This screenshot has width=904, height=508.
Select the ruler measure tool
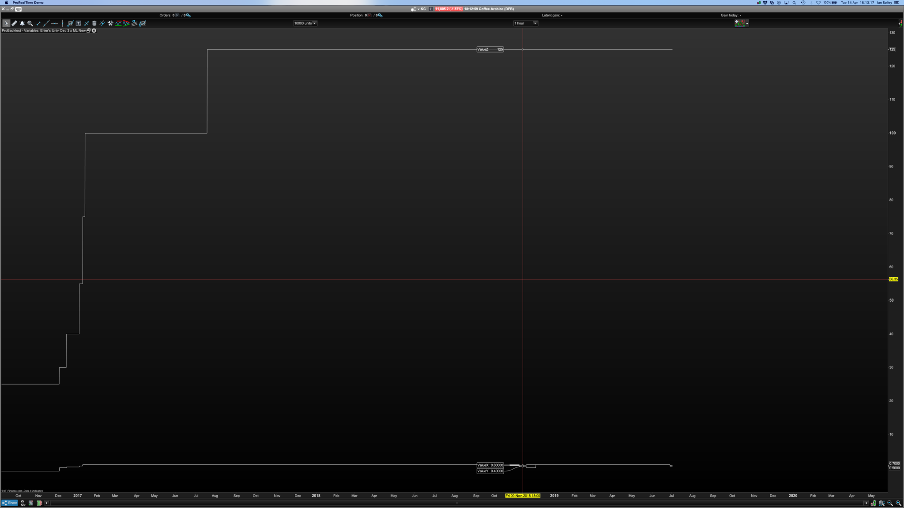(x=14, y=23)
